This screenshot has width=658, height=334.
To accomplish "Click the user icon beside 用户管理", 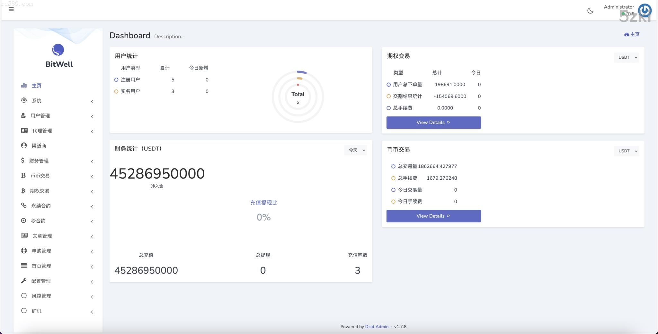I will 23,116.
